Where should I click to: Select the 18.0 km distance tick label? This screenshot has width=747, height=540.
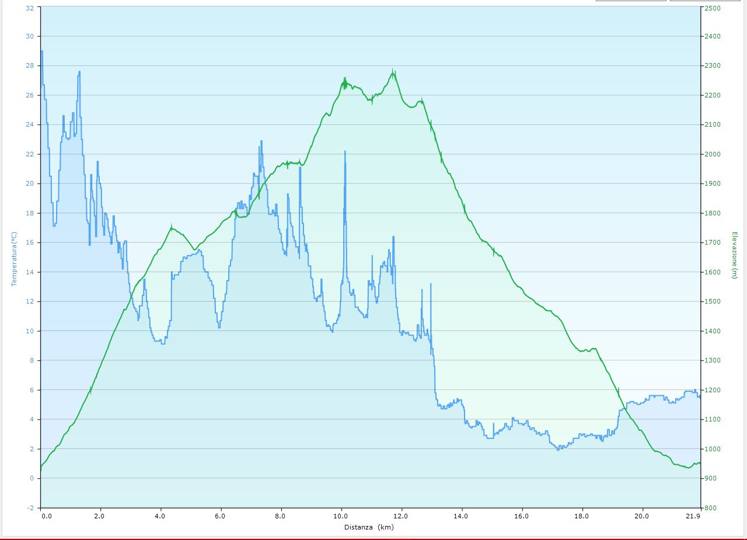pos(582,516)
